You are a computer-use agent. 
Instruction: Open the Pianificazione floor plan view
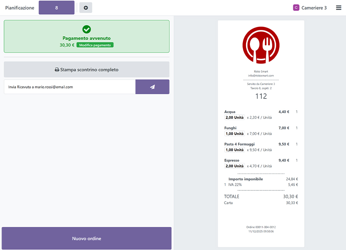[20, 8]
